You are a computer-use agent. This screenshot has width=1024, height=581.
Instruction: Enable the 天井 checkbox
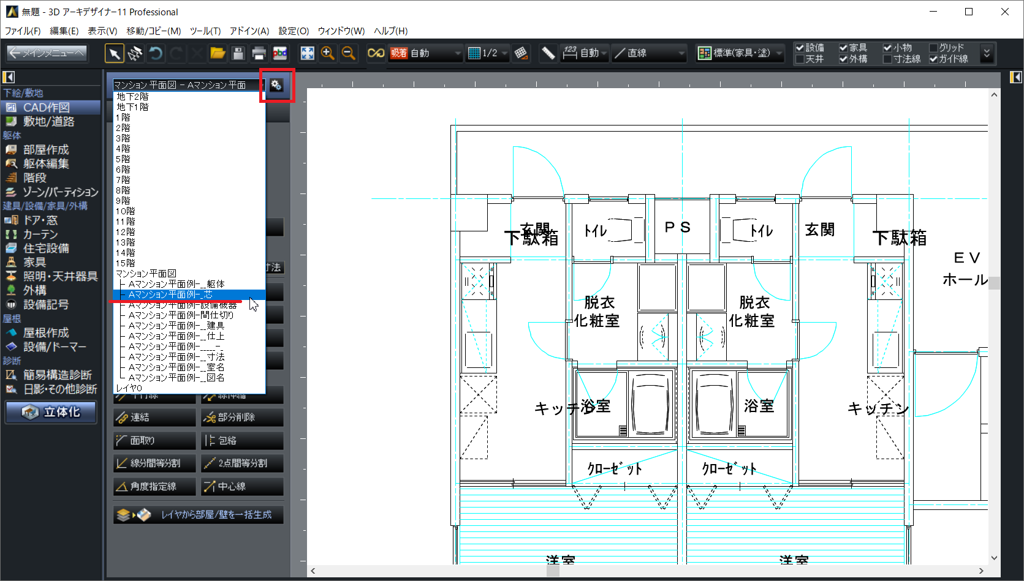point(800,59)
